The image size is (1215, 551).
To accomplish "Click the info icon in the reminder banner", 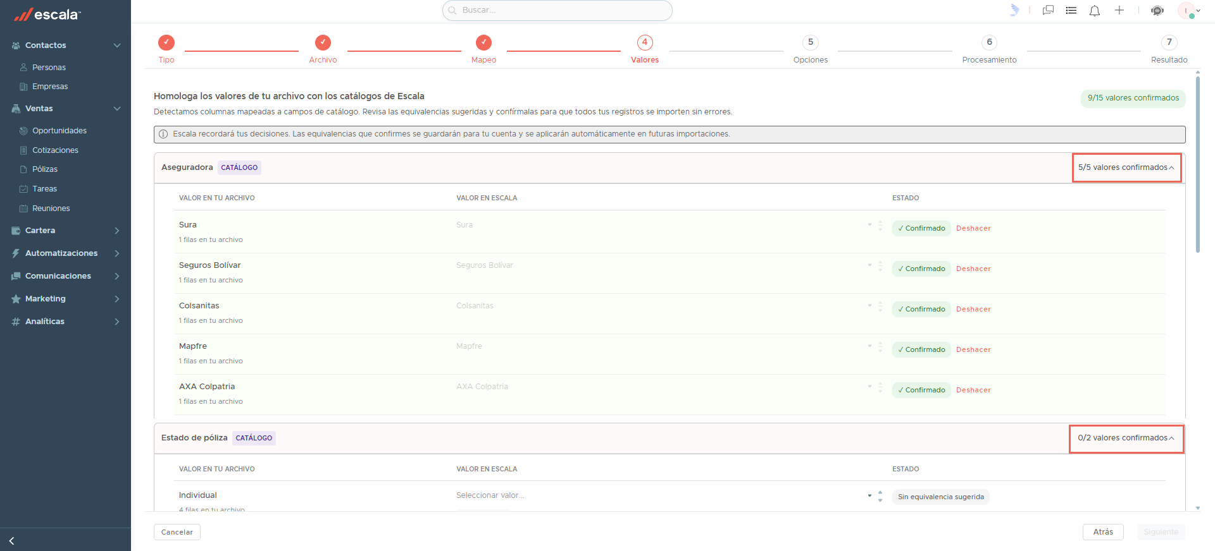I will pyautogui.click(x=163, y=134).
